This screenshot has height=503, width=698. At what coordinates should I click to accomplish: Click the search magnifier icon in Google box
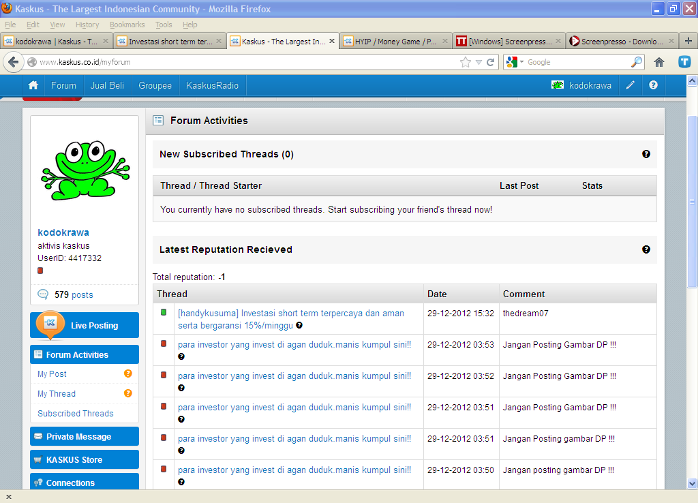click(x=637, y=62)
